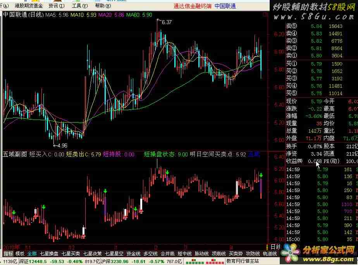Click the 日线 period button below the chart

(275, 247)
